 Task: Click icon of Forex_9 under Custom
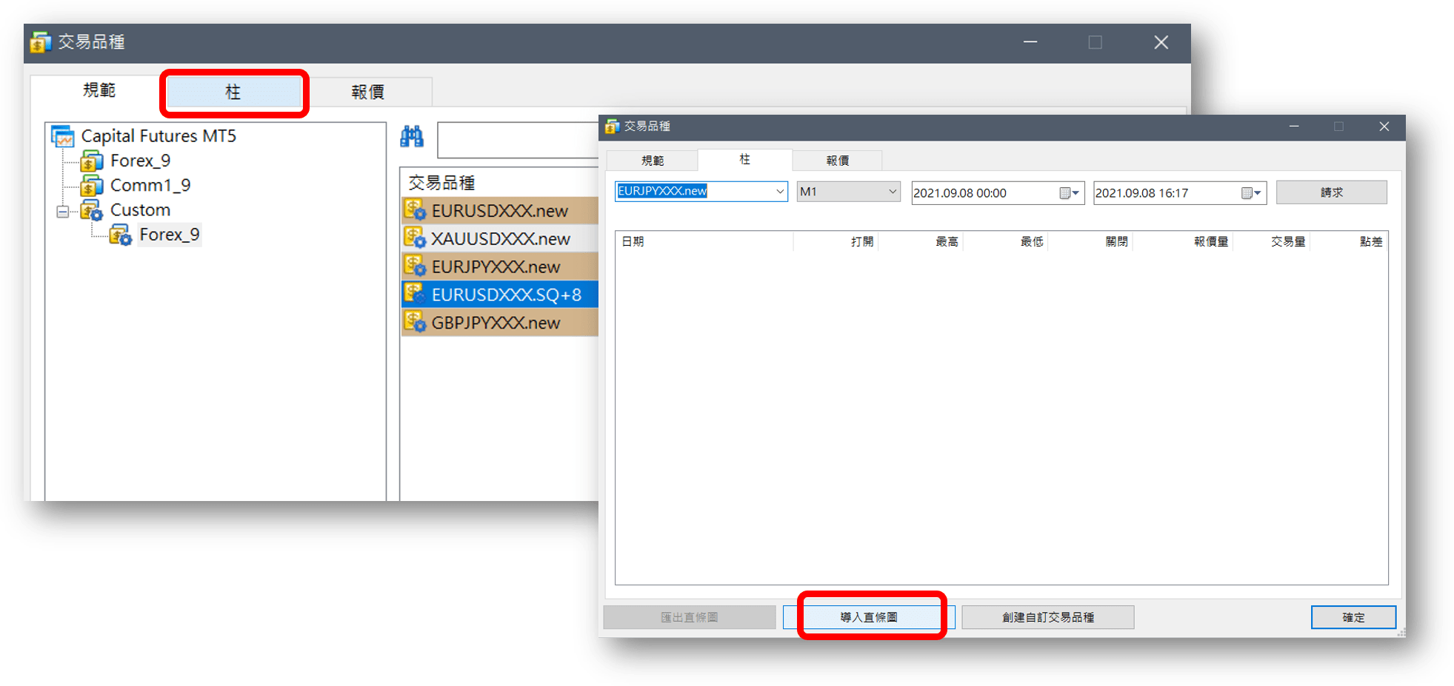pos(121,235)
